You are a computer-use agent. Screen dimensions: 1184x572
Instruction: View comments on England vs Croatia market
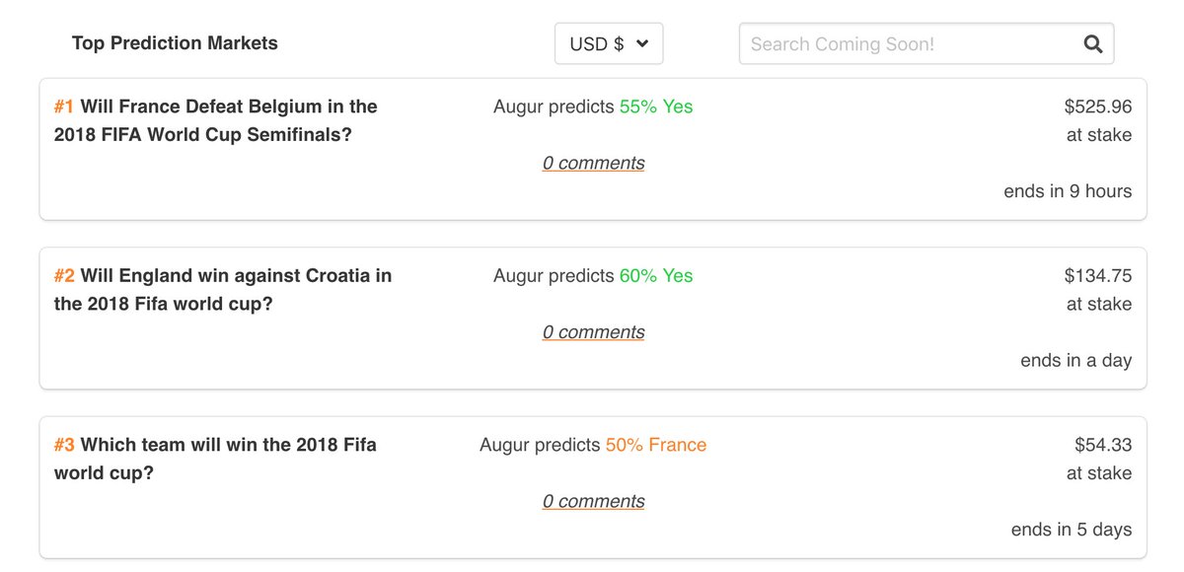[593, 332]
